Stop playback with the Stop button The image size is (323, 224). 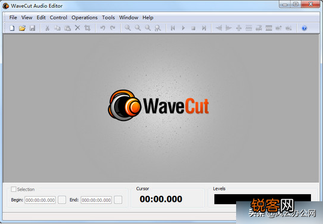pos(193,28)
